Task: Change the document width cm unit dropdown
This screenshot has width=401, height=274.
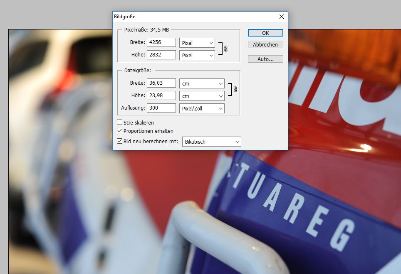Action: click(202, 83)
